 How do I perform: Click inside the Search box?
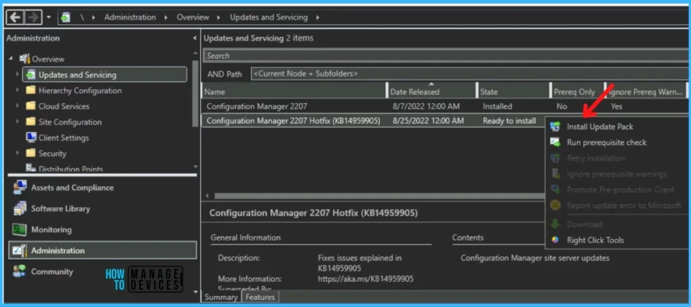pyautogui.click(x=446, y=56)
